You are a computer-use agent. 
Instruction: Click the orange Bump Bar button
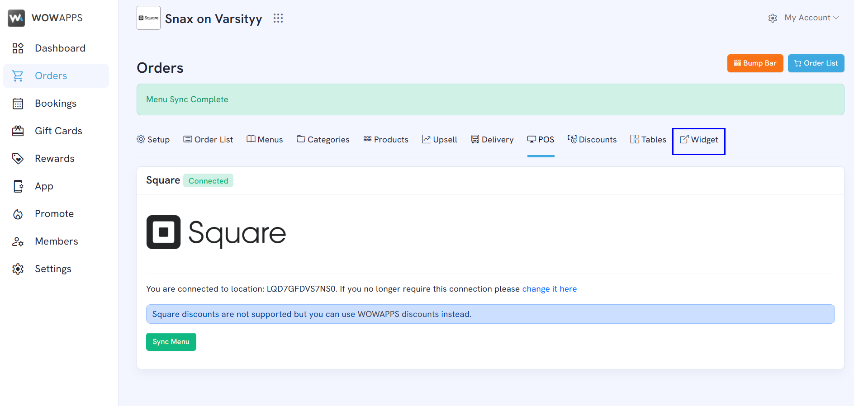(x=755, y=63)
